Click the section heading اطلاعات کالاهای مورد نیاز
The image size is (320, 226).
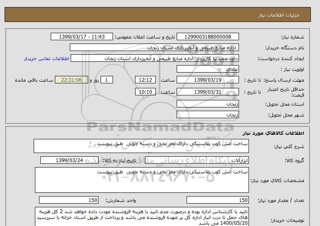point(273,133)
